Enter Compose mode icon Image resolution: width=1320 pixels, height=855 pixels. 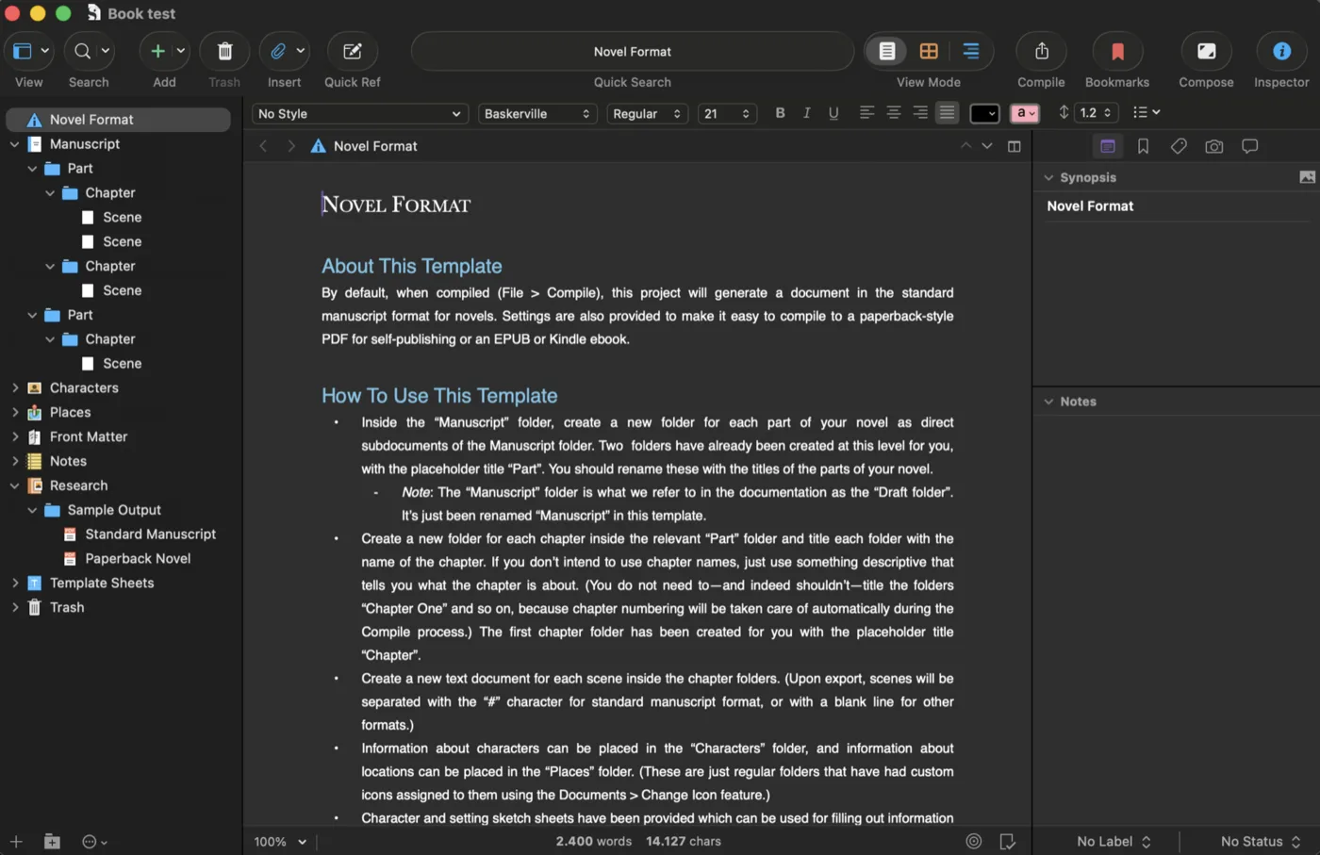pos(1206,51)
